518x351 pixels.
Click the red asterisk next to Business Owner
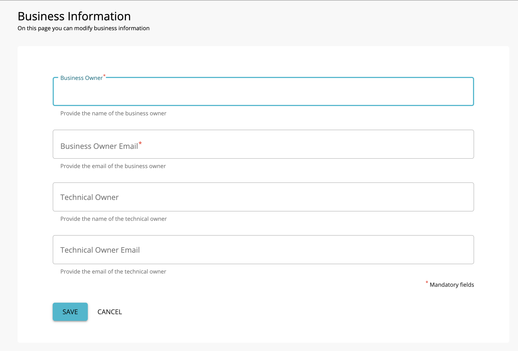coord(104,76)
